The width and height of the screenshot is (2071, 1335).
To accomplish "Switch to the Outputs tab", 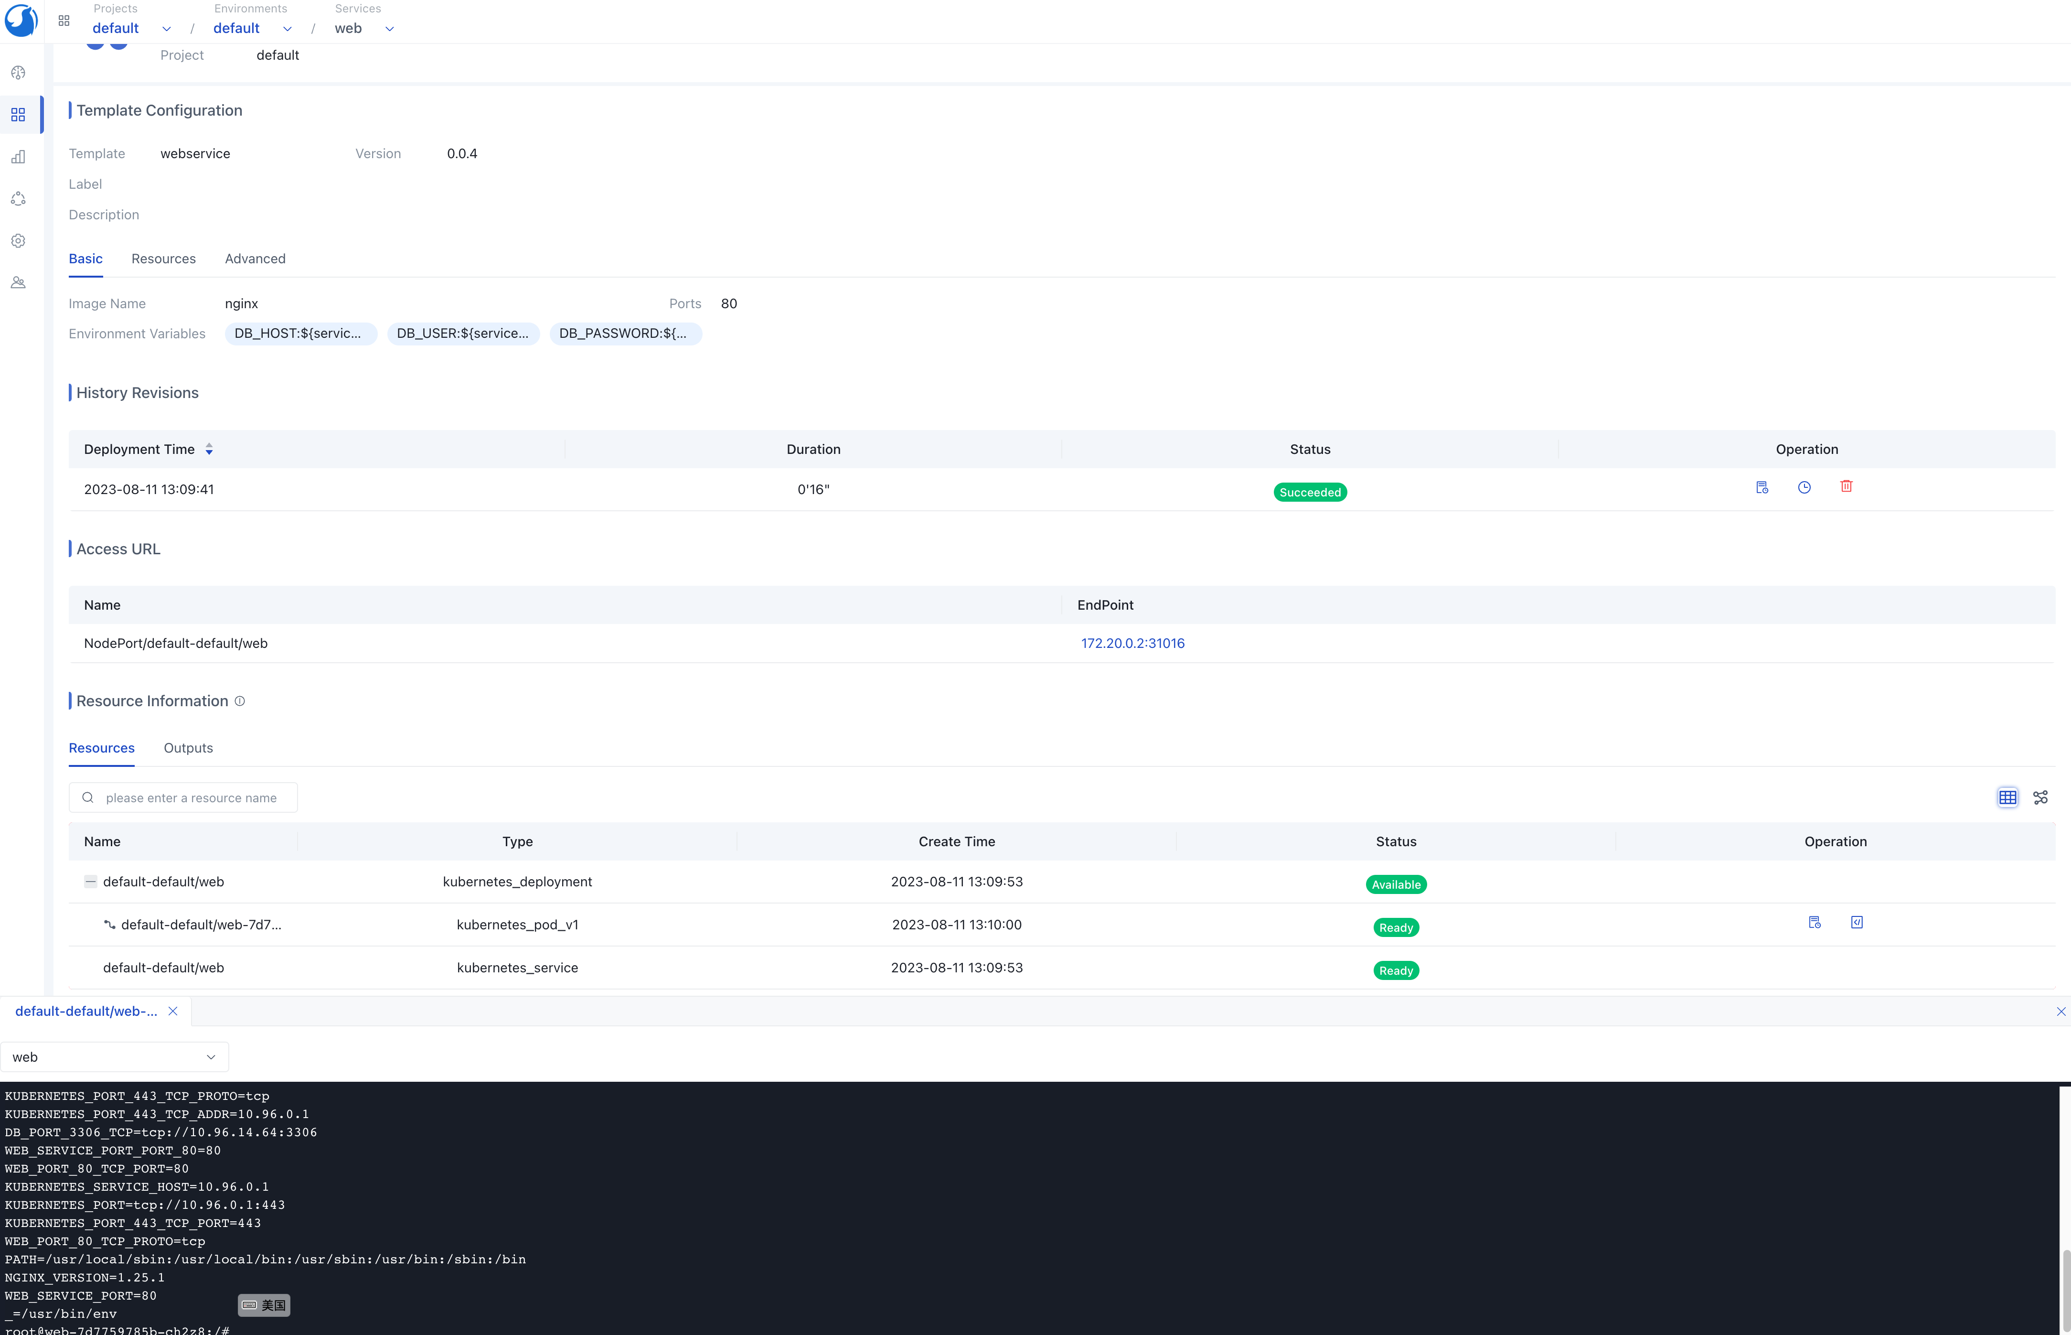I will coord(188,748).
